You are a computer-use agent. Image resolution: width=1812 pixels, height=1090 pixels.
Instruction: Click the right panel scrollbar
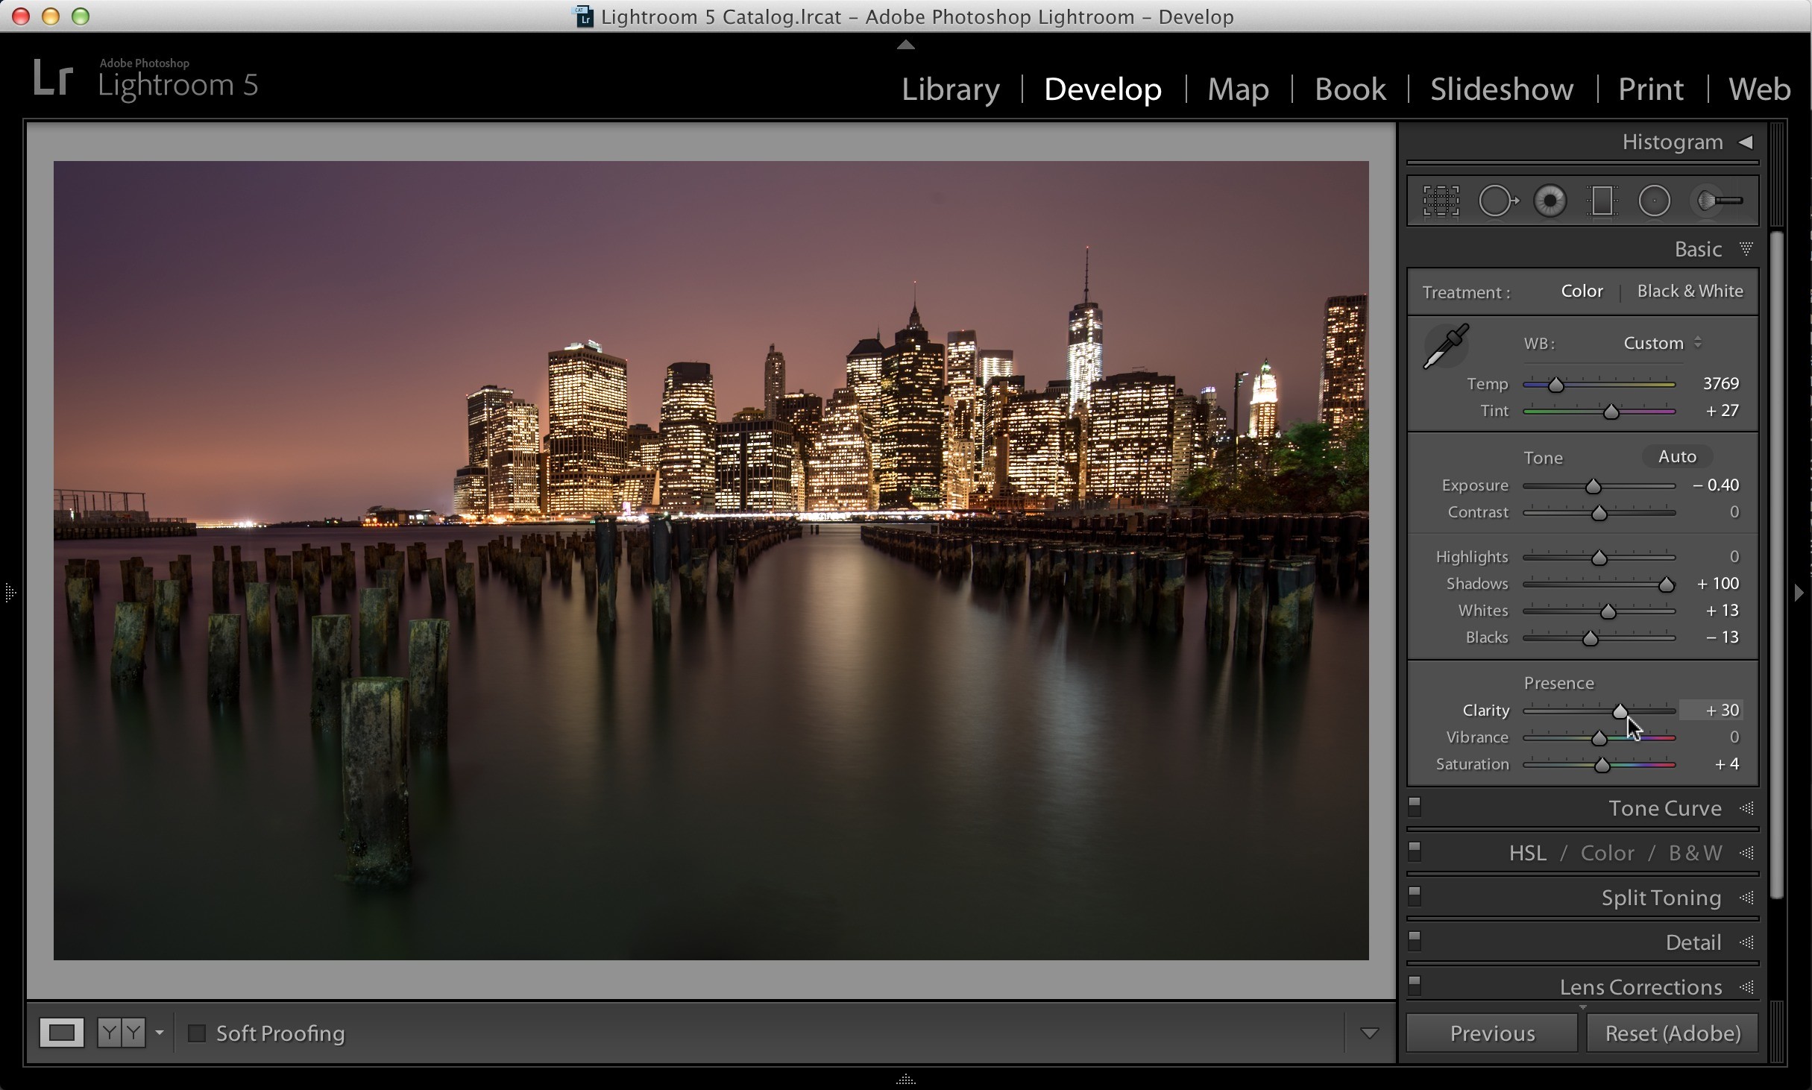(1777, 565)
